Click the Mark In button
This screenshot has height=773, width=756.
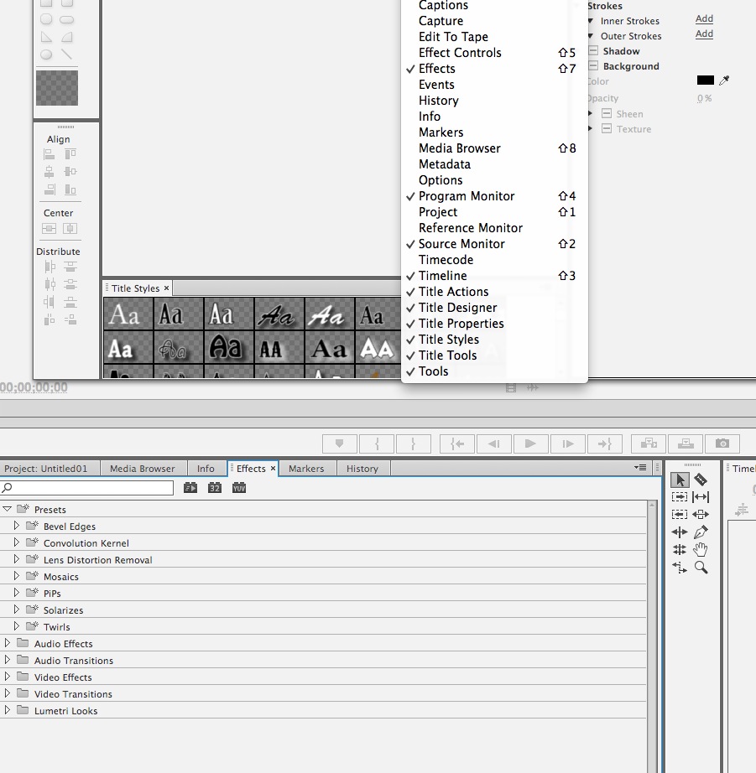377,444
